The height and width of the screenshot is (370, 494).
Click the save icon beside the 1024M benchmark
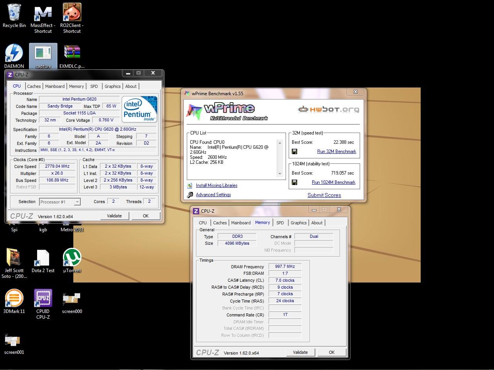(x=294, y=182)
